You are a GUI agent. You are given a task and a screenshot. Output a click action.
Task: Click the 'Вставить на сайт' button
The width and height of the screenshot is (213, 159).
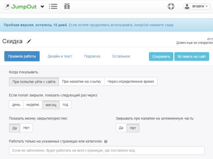point(192,56)
